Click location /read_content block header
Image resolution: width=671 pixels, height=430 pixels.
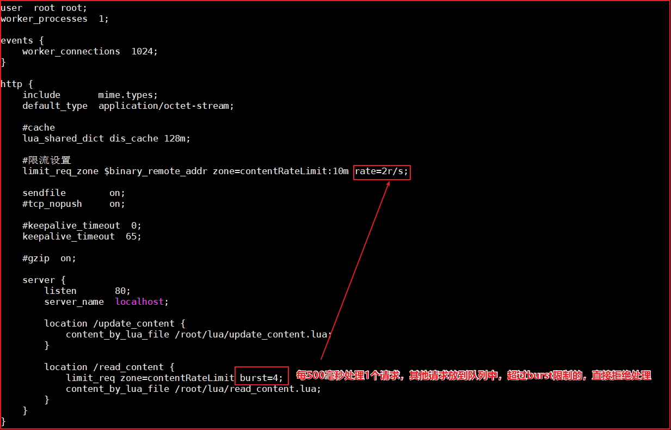[x=109, y=367]
